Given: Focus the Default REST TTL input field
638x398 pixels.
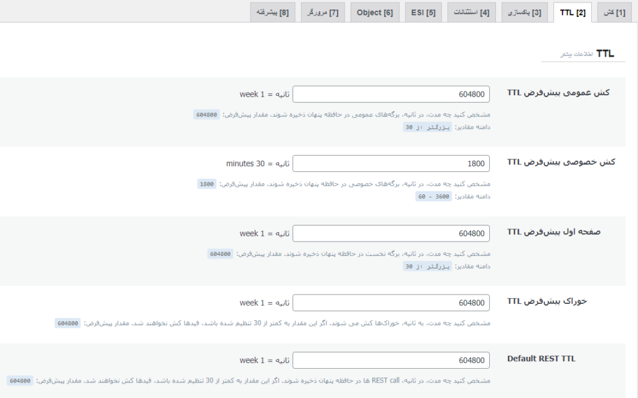Looking at the screenshot, I should 391,360.
